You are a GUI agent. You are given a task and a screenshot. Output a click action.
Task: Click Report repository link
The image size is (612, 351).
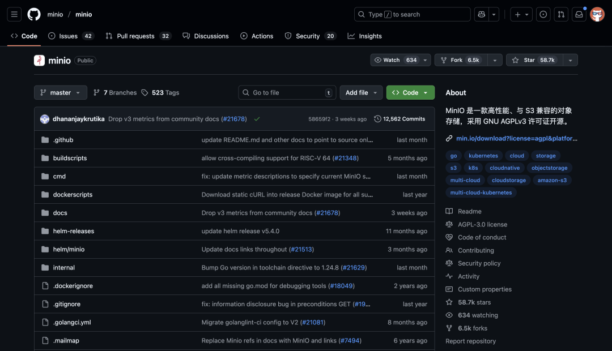(x=471, y=341)
